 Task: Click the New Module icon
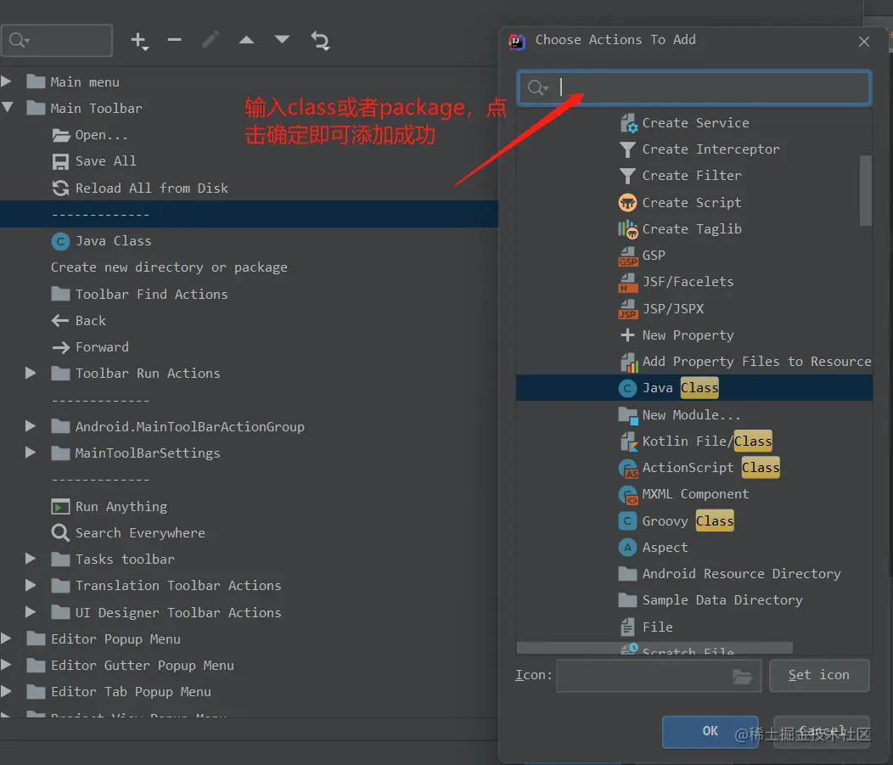(x=627, y=415)
